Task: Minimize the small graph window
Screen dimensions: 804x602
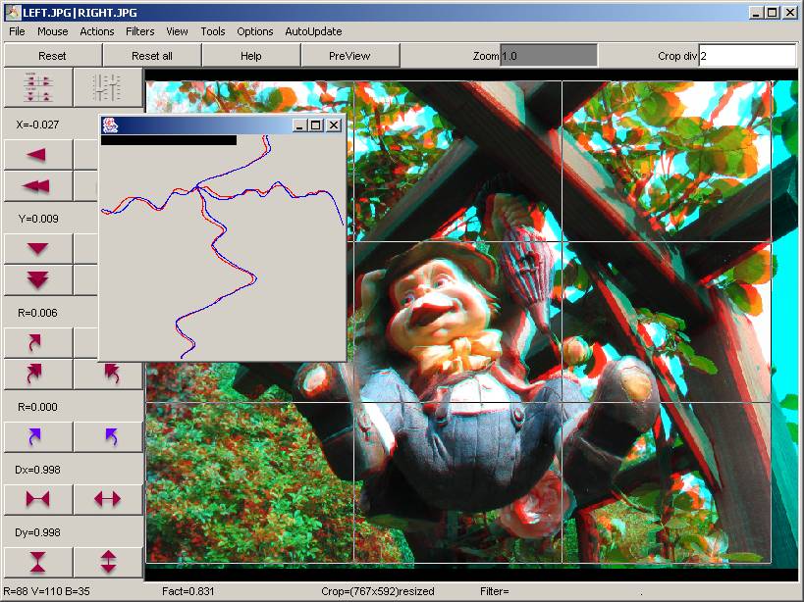Action: click(300, 125)
